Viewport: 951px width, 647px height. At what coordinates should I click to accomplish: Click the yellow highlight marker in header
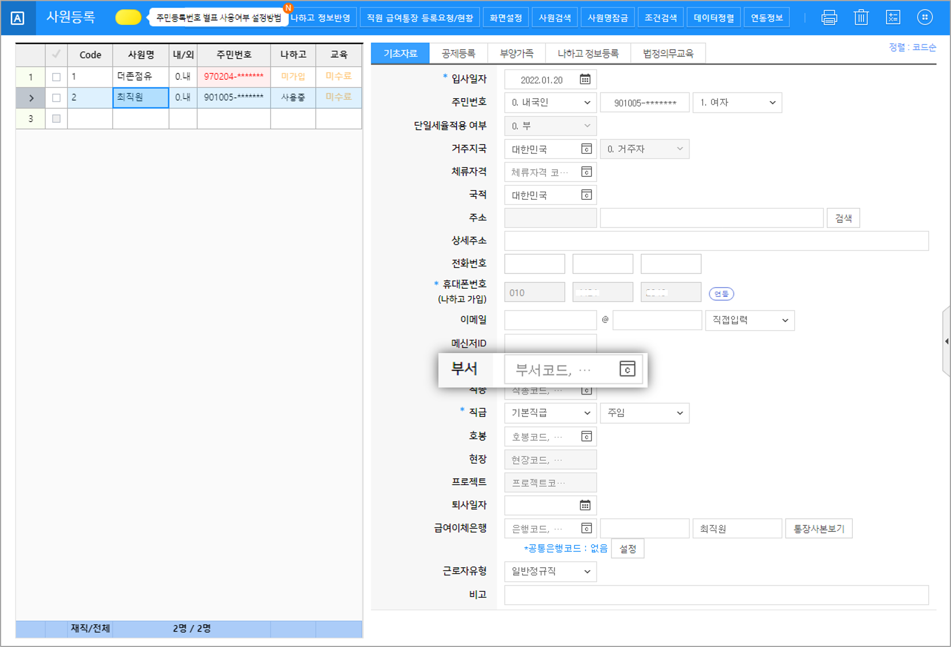pos(128,17)
